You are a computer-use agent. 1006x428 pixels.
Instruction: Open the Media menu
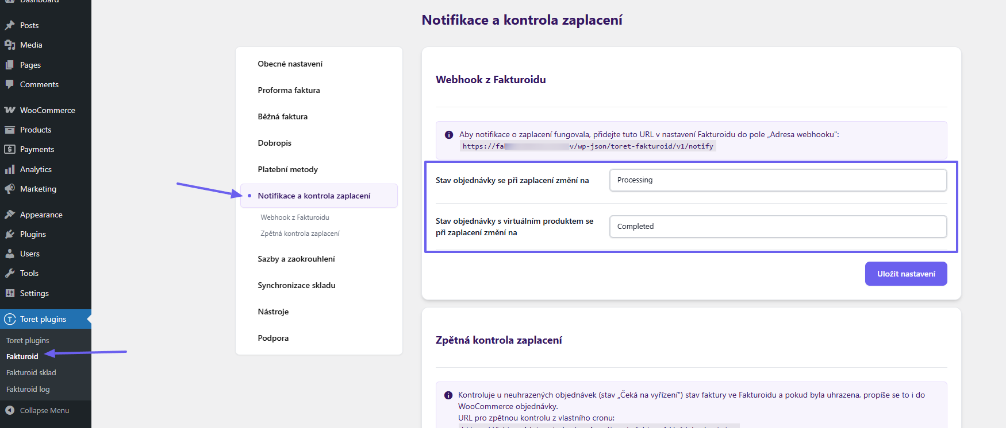pyautogui.click(x=45, y=45)
